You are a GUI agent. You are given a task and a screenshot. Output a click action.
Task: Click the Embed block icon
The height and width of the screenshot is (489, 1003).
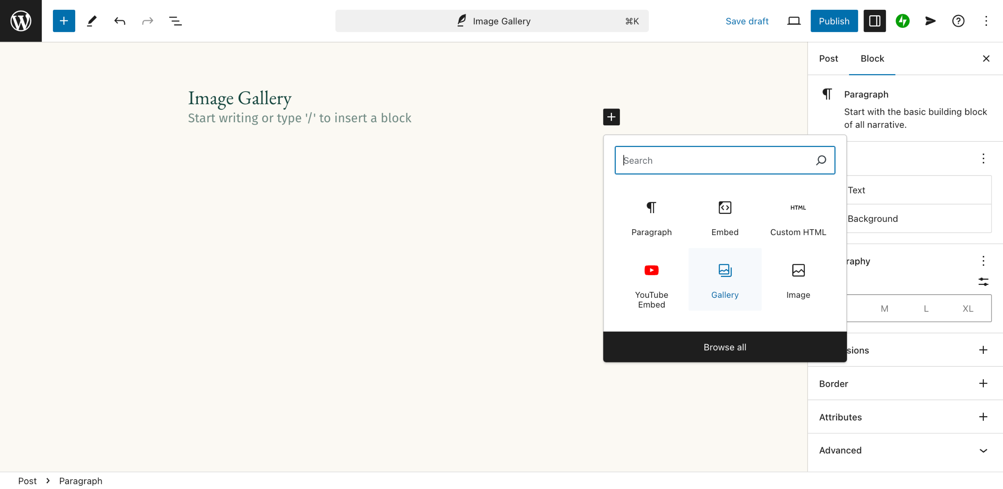[x=724, y=208]
